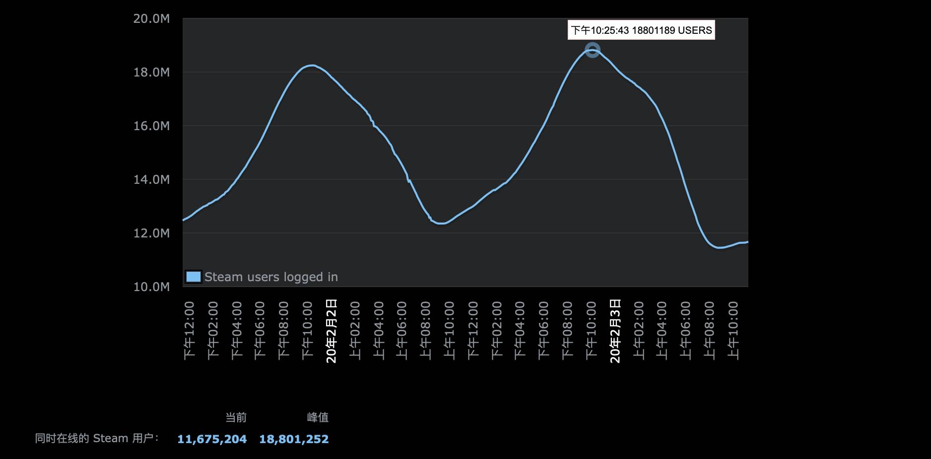
Task: Click the 'Steam users logged in' legend label
Action: 271,277
